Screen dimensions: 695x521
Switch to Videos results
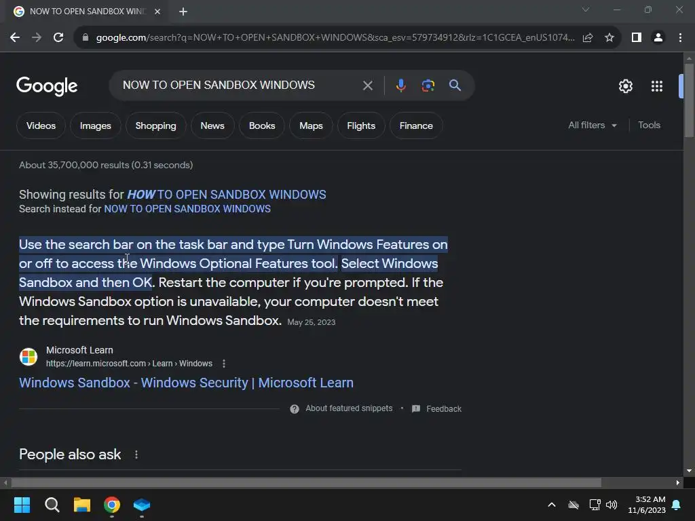41,126
